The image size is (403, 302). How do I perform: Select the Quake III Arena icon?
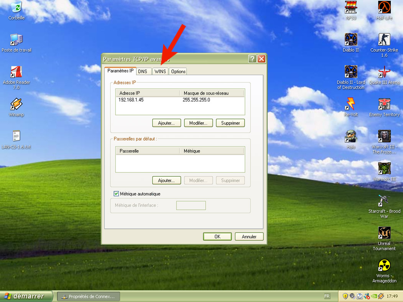(x=384, y=72)
